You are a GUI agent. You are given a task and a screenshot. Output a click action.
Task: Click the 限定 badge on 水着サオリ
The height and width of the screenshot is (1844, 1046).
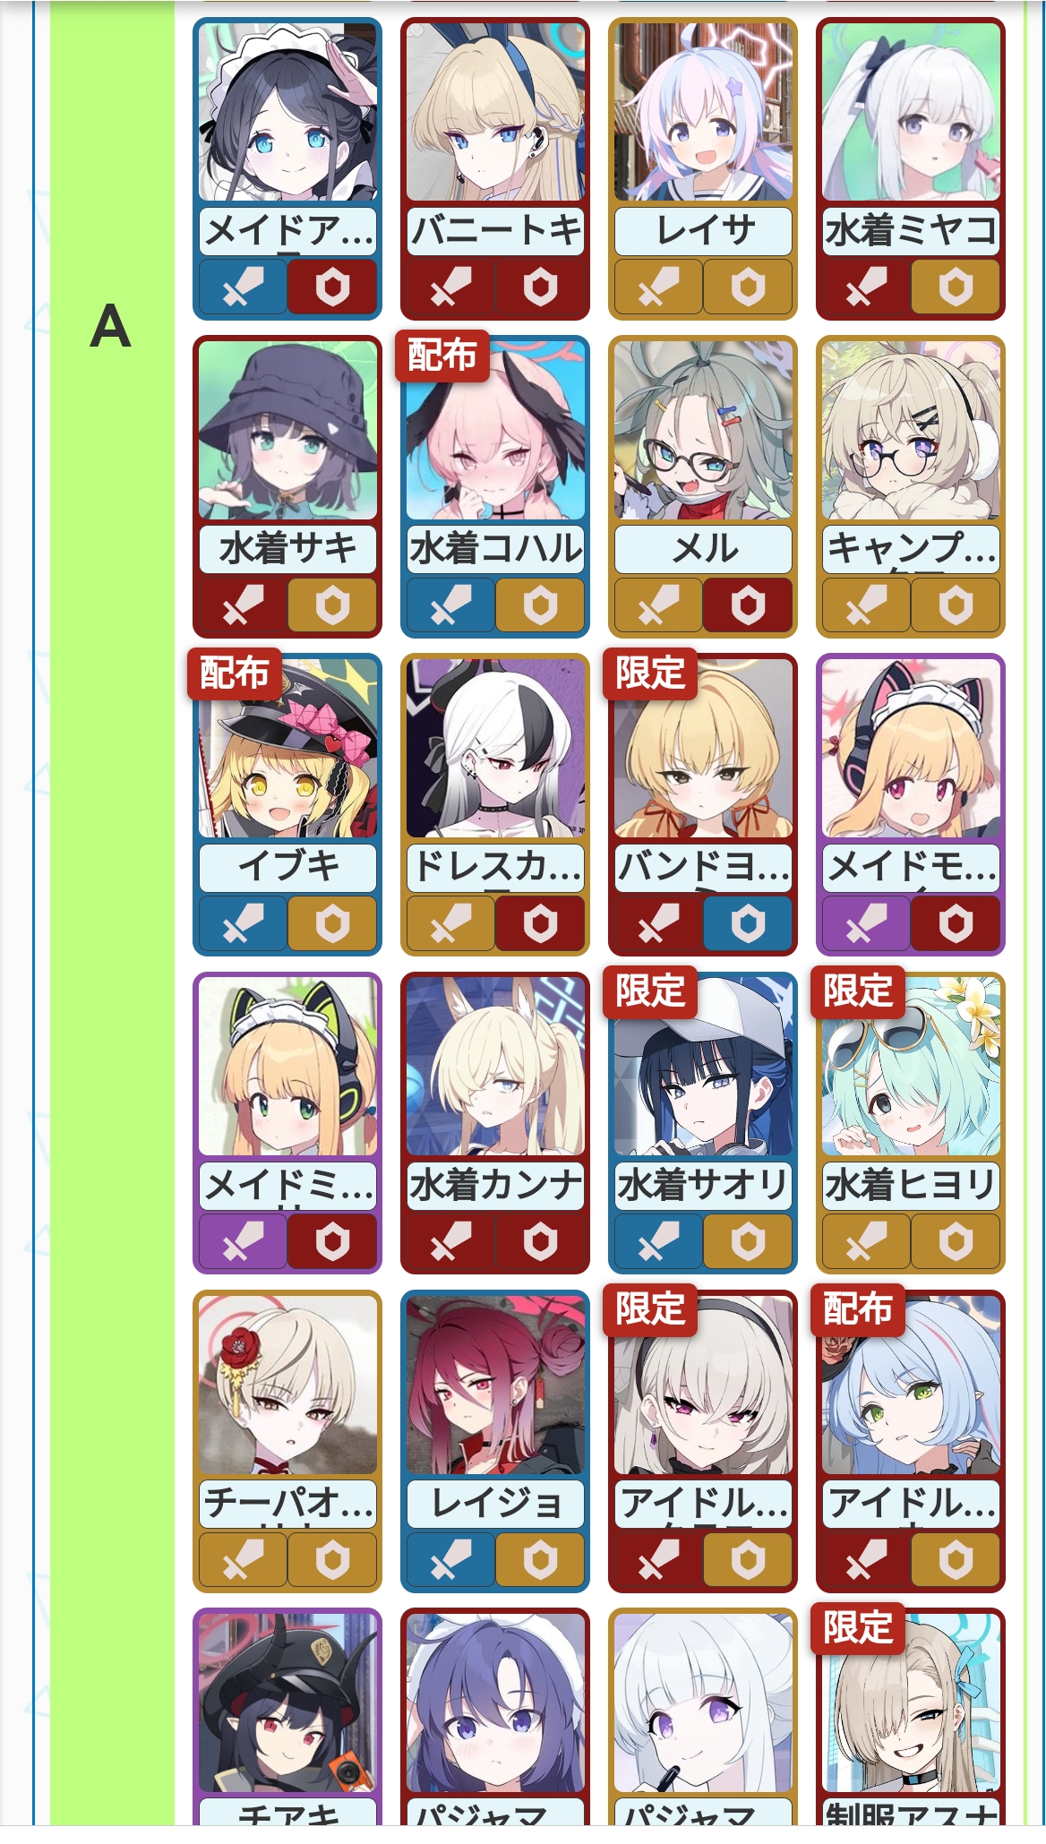tap(650, 991)
